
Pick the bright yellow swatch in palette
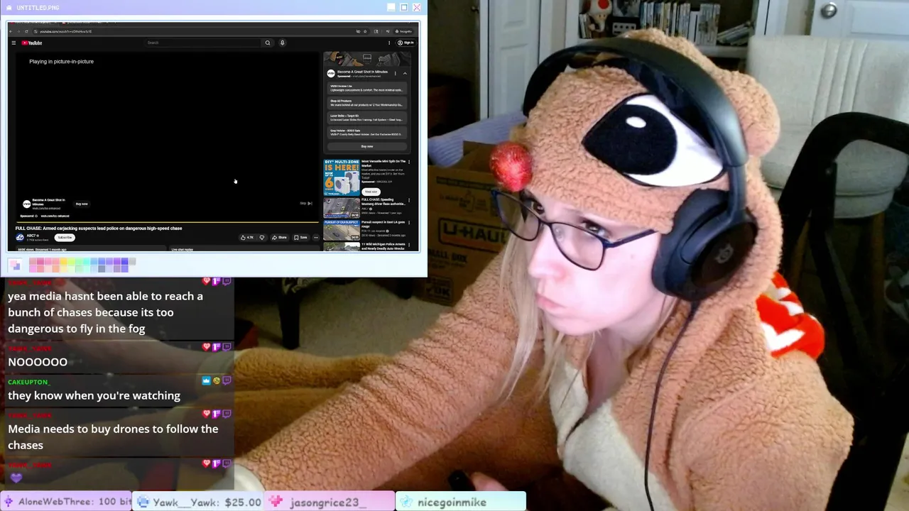pos(62,262)
